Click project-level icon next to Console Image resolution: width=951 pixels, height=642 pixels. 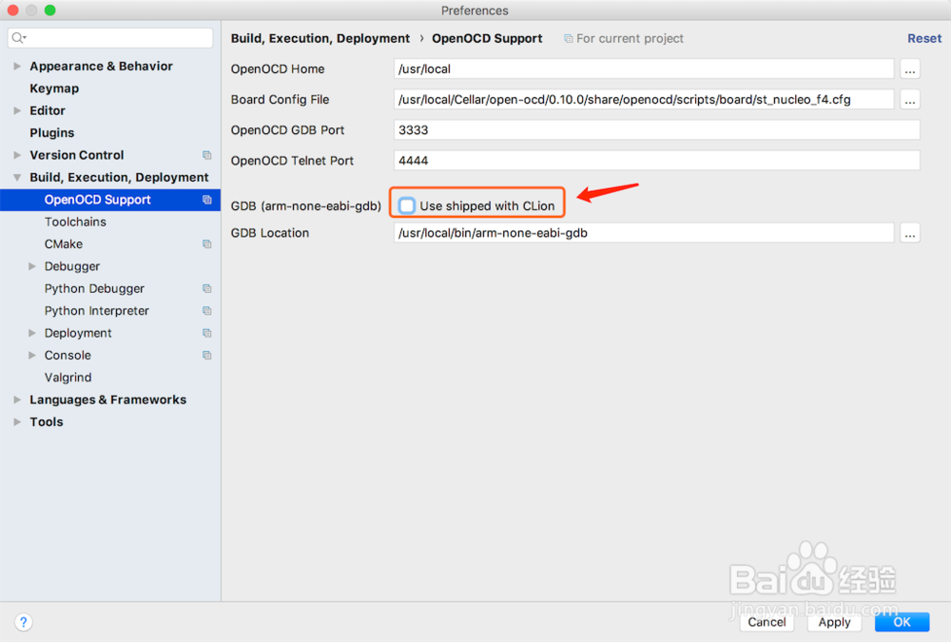[206, 355]
